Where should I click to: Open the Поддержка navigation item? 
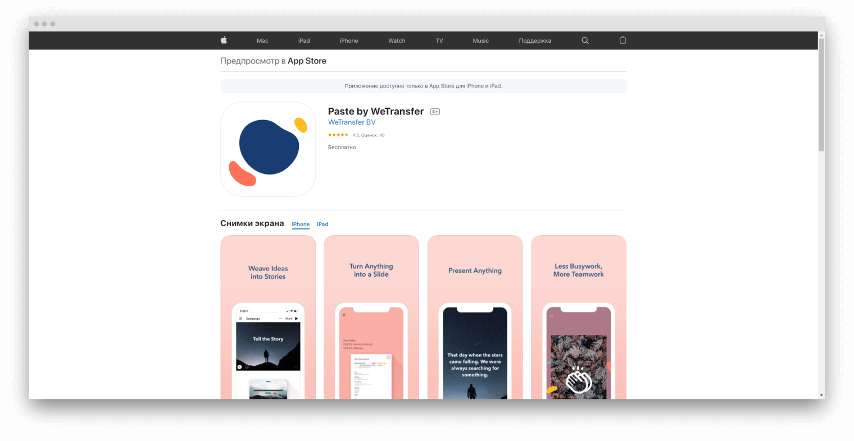point(535,40)
